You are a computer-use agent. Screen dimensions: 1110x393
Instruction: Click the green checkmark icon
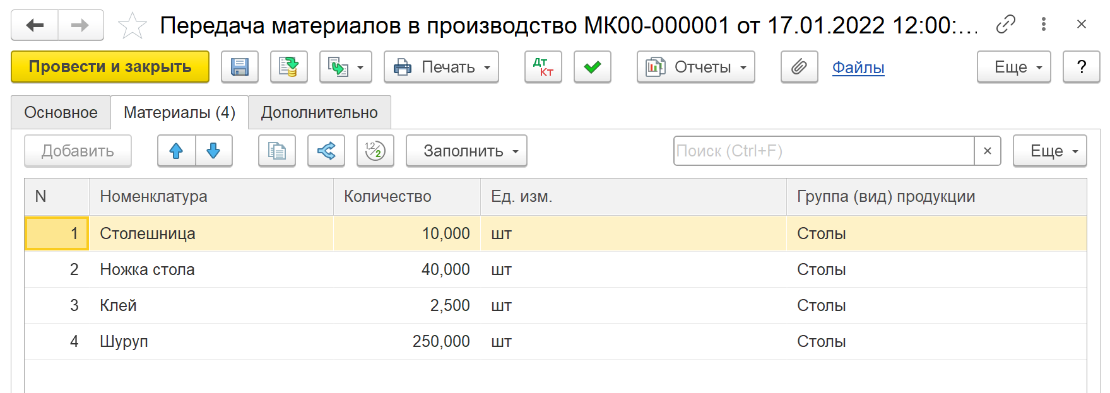point(592,67)
